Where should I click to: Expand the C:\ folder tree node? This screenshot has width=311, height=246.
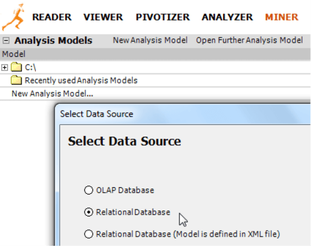tap(5, 68)
